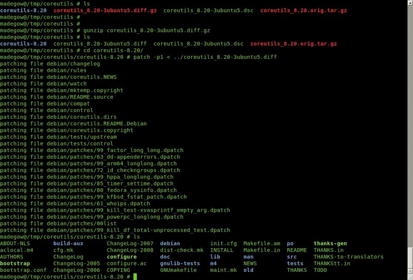Screen dimensions: 413x280
Task: Click the scrollbar down arrow
Action: coord(410,271)
